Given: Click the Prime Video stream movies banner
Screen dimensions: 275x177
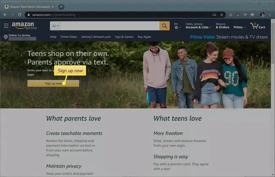Looking at the screenshot, I should (x=229, y=37).
